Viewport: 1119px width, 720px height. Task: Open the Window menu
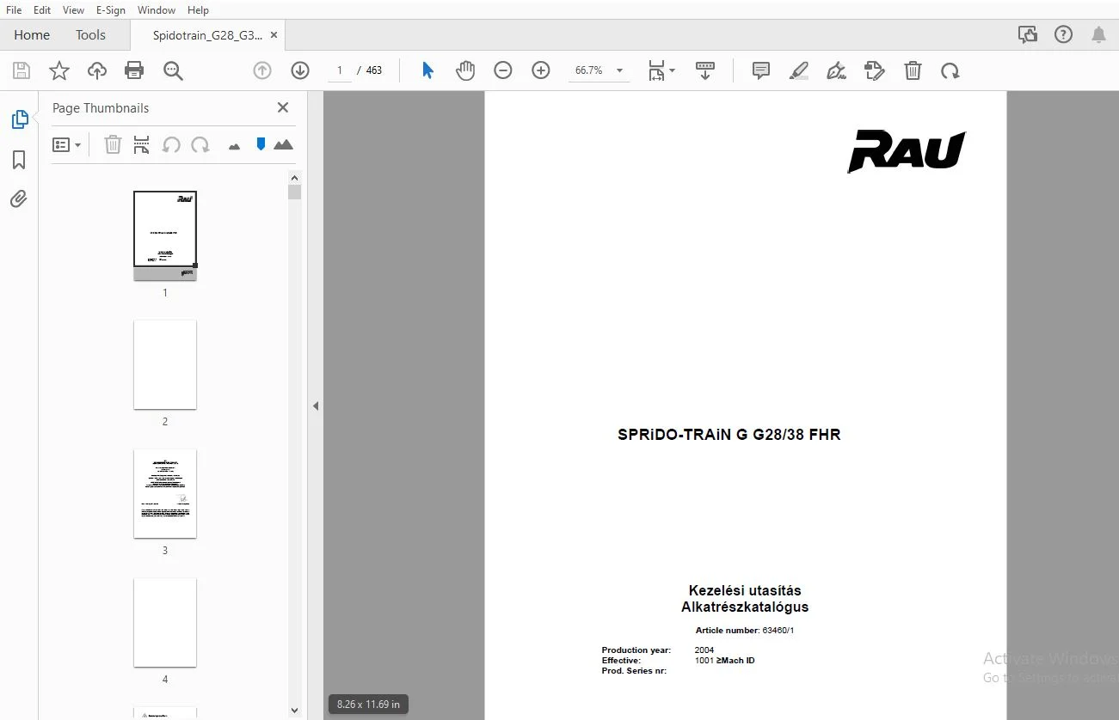(x=157, y=10)
